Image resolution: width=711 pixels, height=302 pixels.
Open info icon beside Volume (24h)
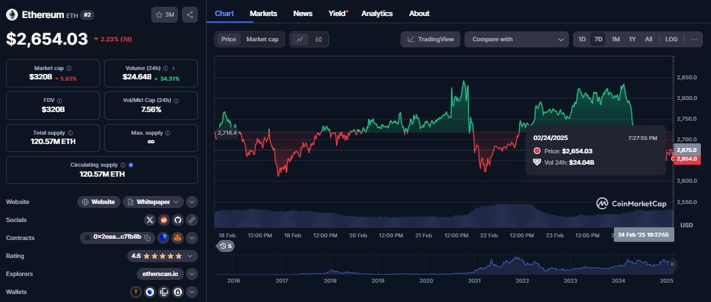[x=165, y=68]
